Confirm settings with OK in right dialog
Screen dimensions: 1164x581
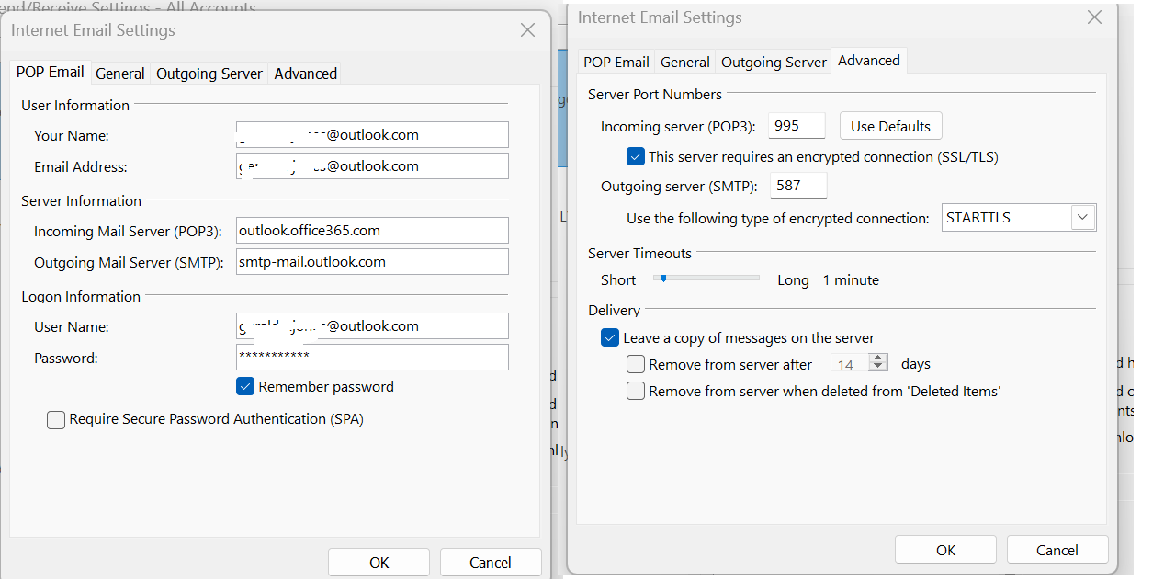tap(945, 549)
